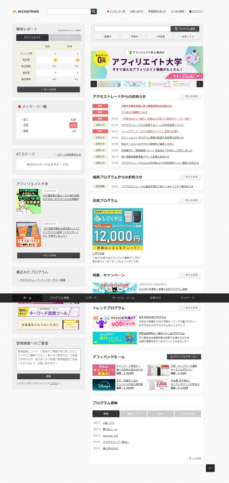
Task: Open インボイス制度について notice
Action: tap(134, 112)
